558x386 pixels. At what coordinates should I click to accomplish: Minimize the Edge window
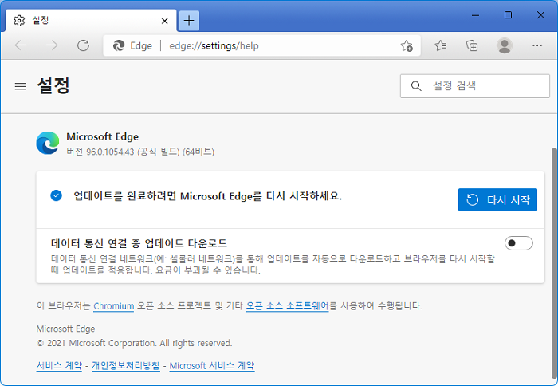(x=475, y=15)
